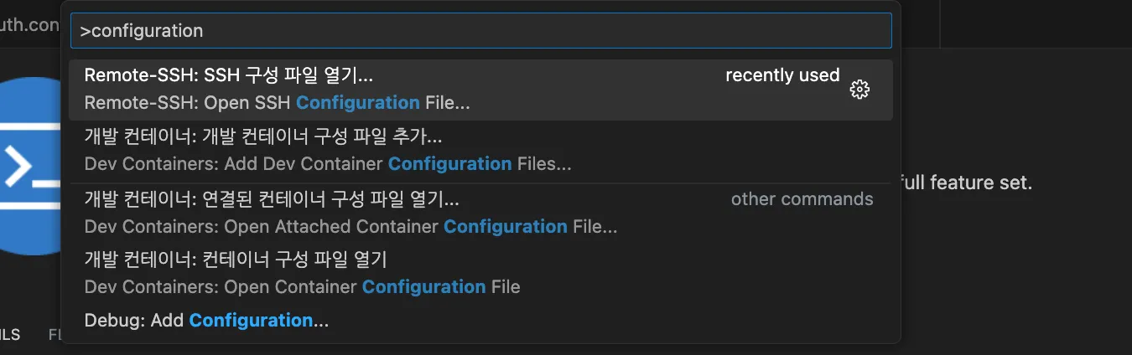Click the blue Remote-SSH terminal logo
The image size is (1132, 355).
(x=29, y=165)
